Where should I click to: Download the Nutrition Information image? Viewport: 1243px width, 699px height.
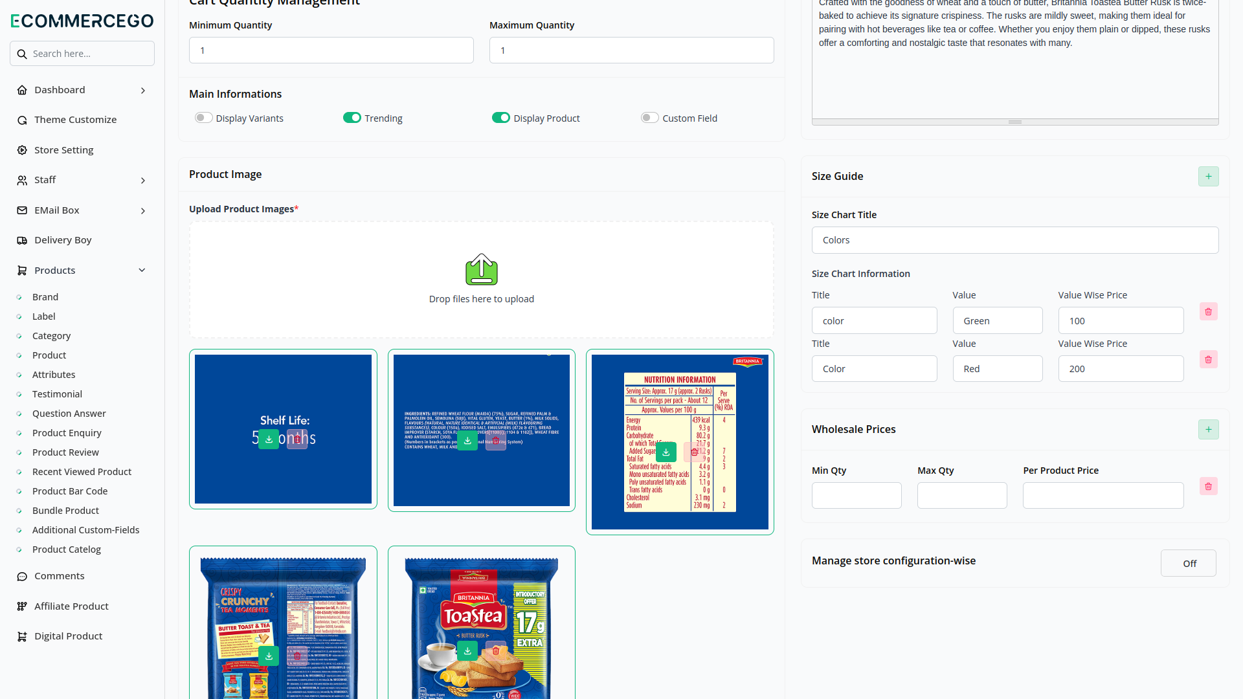(x=666, y=452)
